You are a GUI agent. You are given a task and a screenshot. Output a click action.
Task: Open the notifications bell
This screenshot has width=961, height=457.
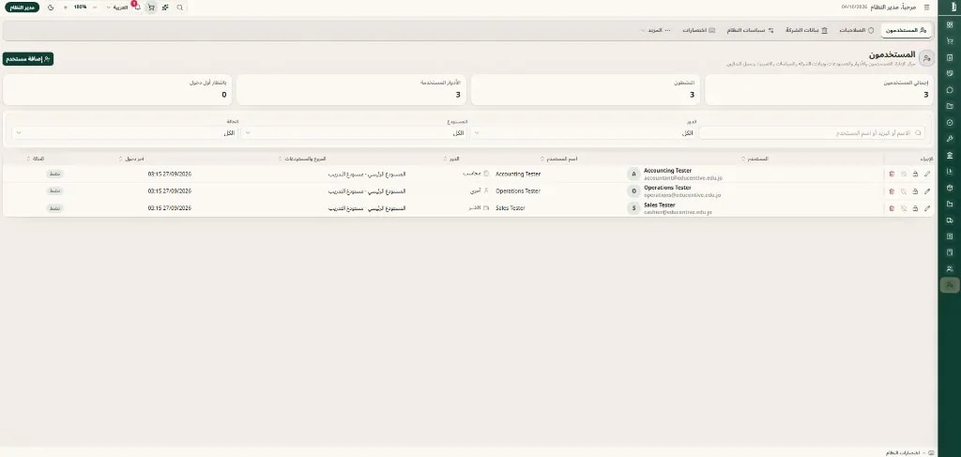click(x=137, y=8)
